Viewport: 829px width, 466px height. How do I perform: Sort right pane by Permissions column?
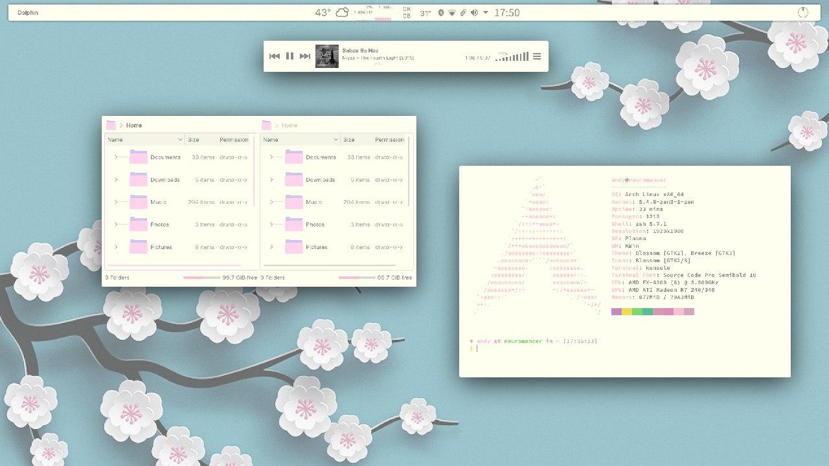point(389,139)
